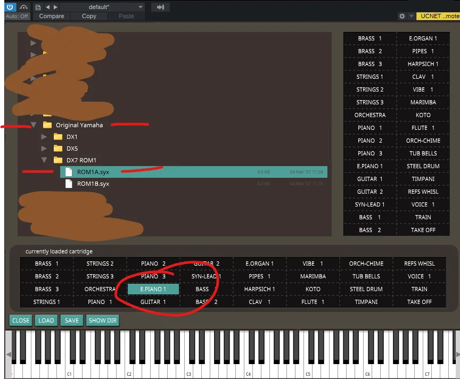Select E.PIANO 1 in the loaded cartridge
The height and width of the screenshot is (379, 460).
pos(153,289)
